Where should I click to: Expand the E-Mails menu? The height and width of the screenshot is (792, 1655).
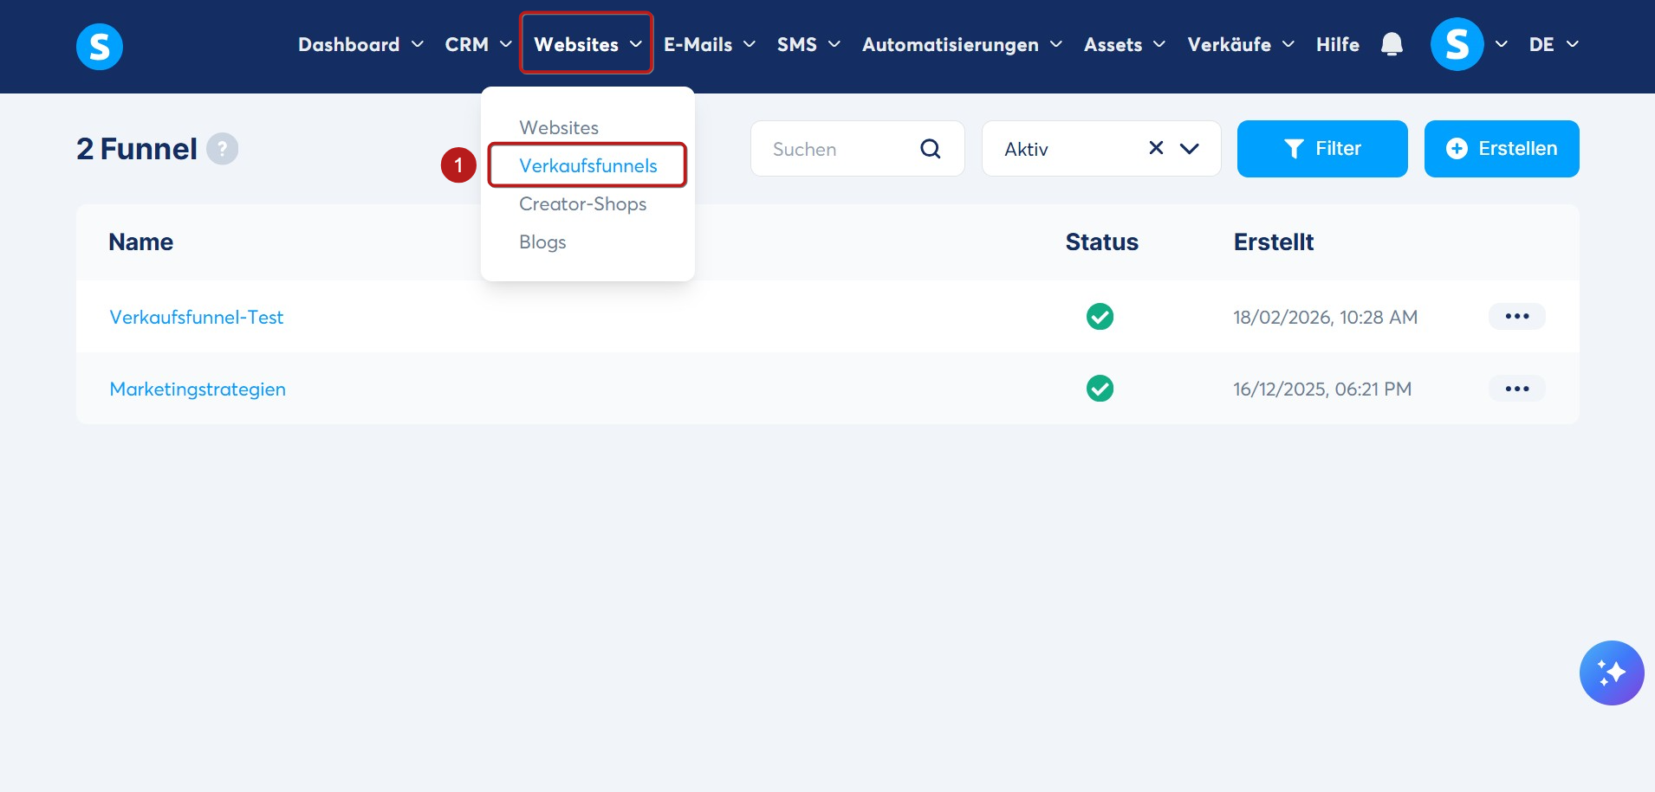710,44
